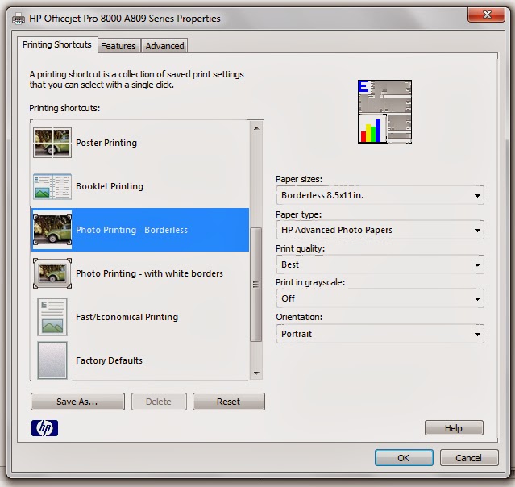Screen dimensions: 515x487
Task: Select the Booklet Printing text label
Action: click(x=110, y=186)
